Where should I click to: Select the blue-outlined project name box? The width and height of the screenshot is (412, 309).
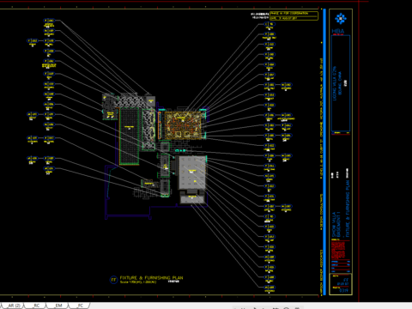[x=341, y=83]
